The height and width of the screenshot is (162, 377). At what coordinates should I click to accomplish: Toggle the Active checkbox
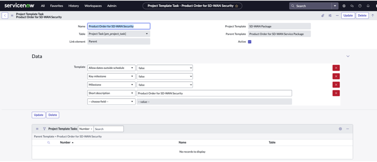click(250, 41)
